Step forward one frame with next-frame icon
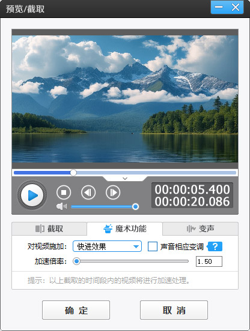Screen dimensions: 250x331 coord(113,192)
